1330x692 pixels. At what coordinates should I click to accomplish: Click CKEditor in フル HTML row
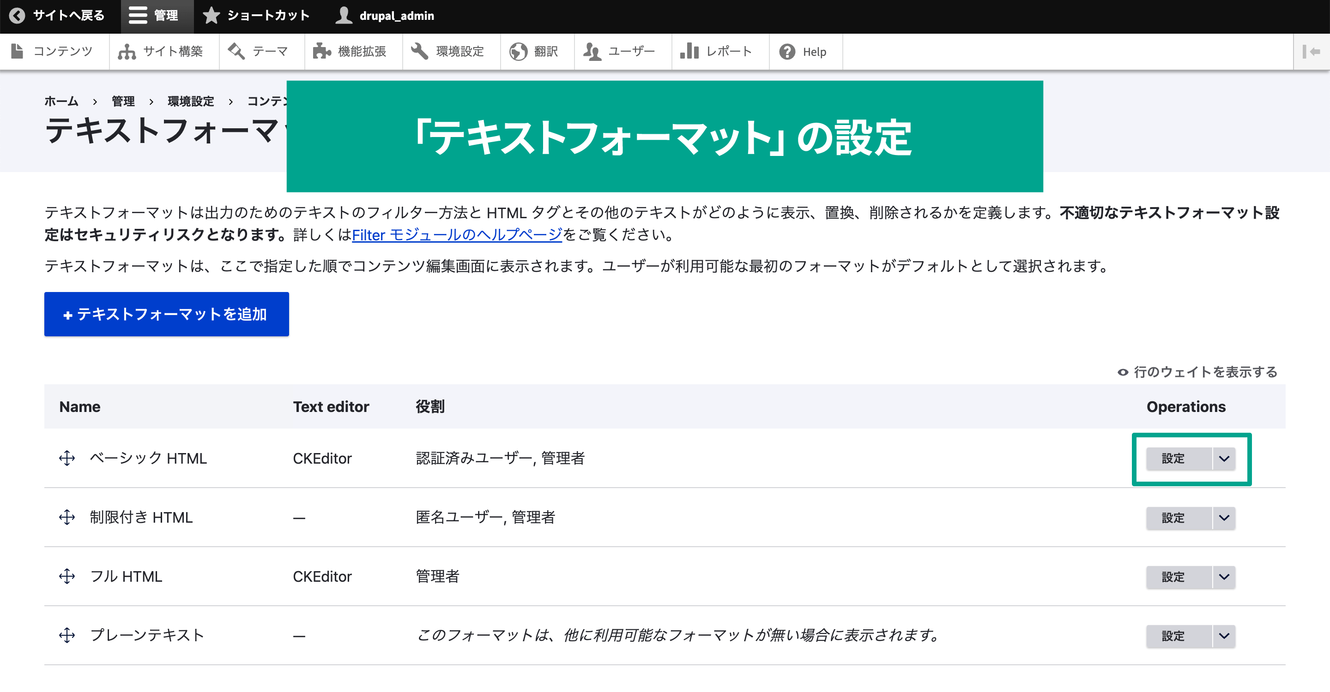(x=322, y=577)
